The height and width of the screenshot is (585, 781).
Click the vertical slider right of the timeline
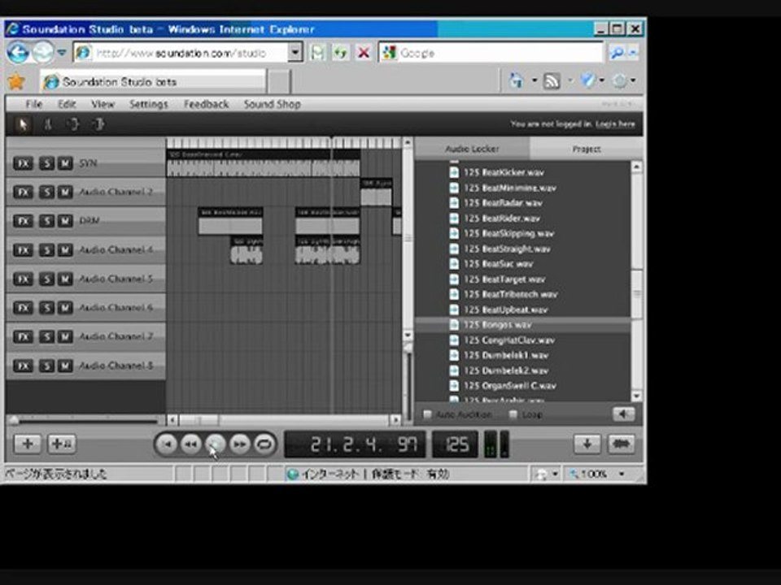click(x=408, y=349)
